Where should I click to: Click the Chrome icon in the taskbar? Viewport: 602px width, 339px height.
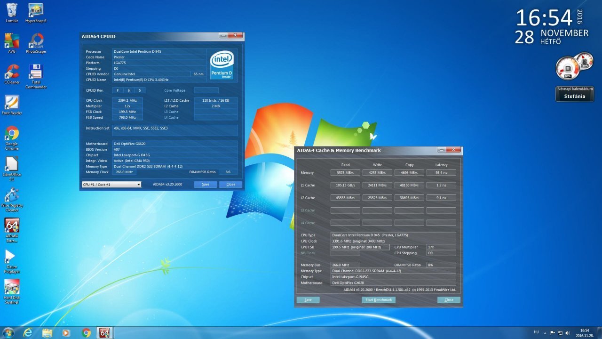point(86,333)
